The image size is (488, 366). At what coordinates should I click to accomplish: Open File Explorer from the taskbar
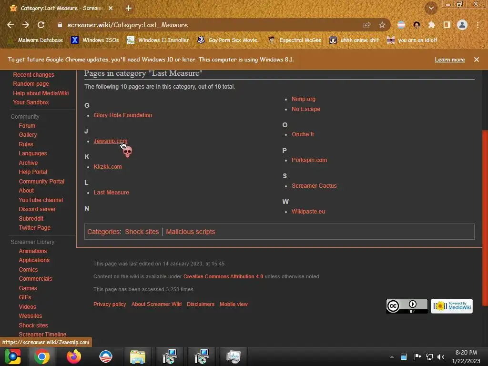(138, 356)
